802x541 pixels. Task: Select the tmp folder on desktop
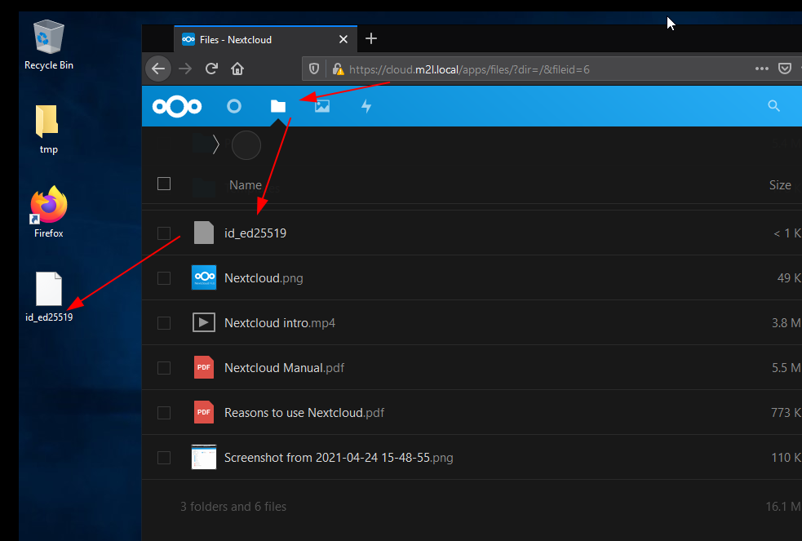point(47,130)
